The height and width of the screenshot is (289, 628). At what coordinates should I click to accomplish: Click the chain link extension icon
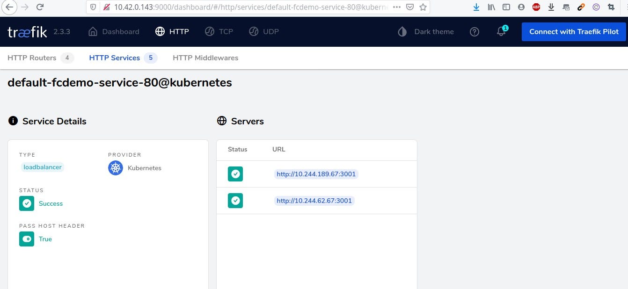581,7
